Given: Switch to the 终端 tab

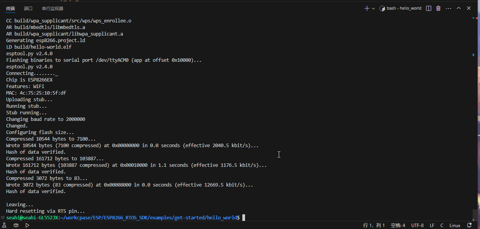Looking at the screenshot, I should click(10, 8).
